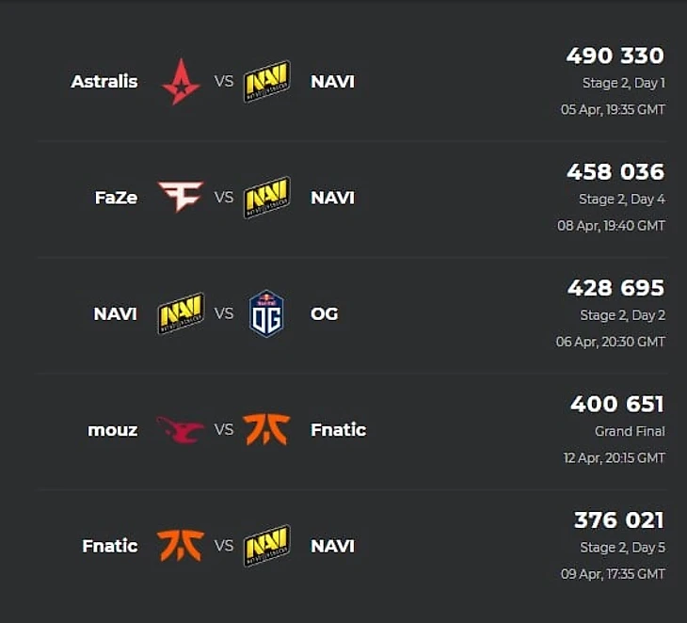This screenshot has height=623, width=687.
Task: Click the NAVI logo in the FaZe match row
Action: [x=266, y=197]
